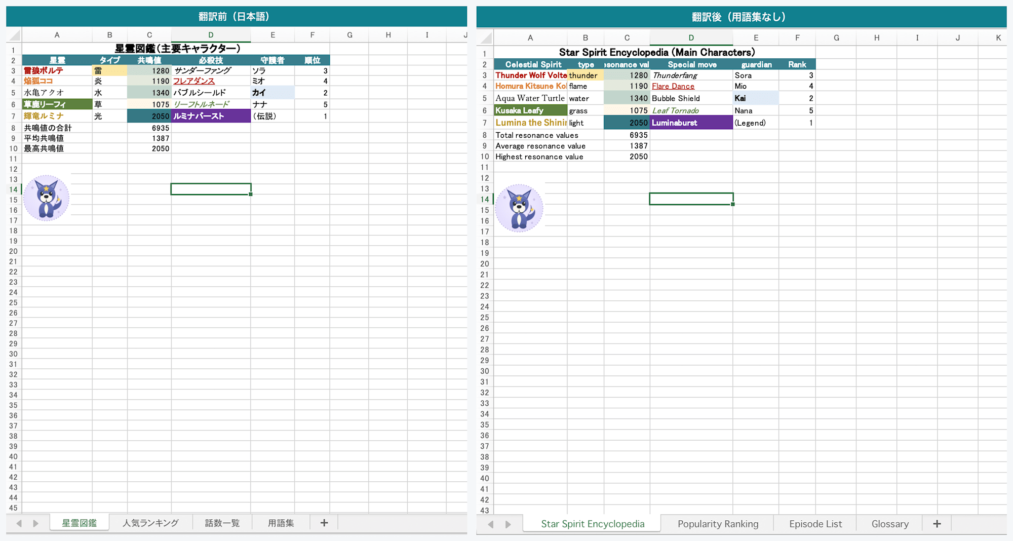Click the Star Spirit Encyclopedia (Main Characters) title cell
This screenshot has height=541, width=1013.
tap(655, 53)
